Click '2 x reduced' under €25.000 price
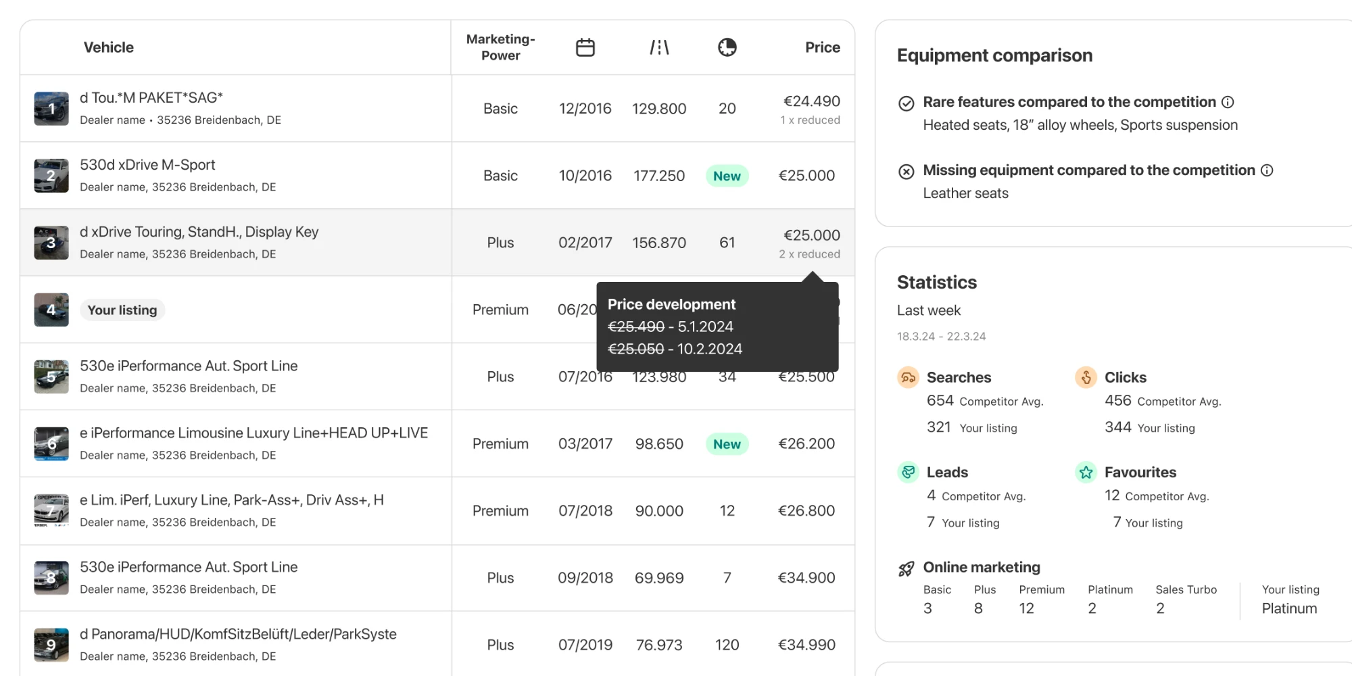 [809, 254]
